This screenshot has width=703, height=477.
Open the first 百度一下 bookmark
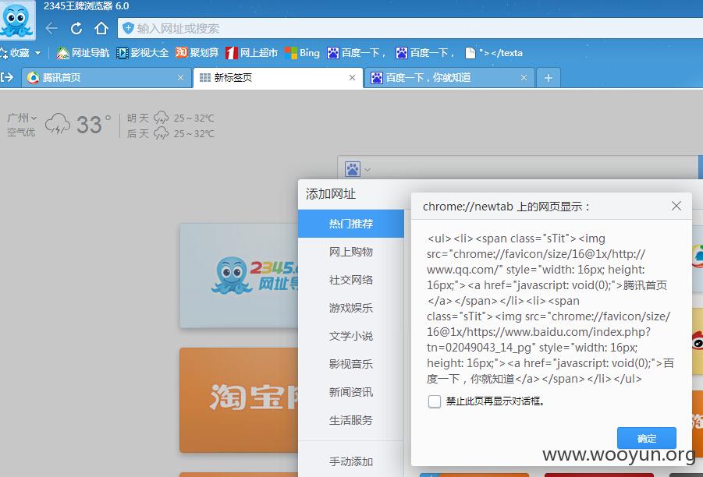(357, 53)
